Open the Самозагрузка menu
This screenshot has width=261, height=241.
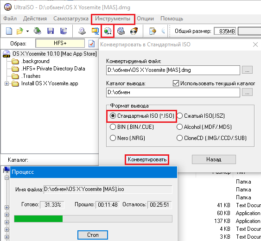[x=71, y=19]
